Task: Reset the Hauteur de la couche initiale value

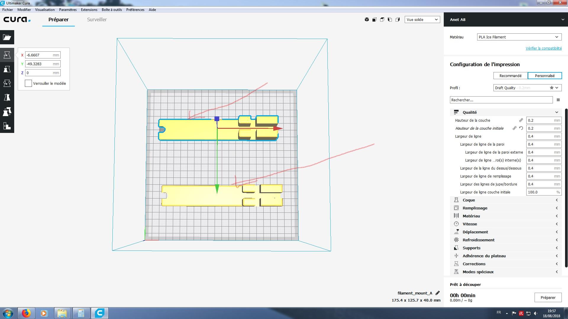Action: point(521,128)
